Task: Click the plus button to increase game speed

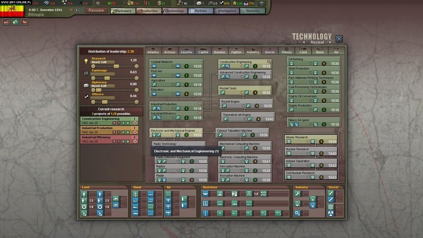Action: (x=76, y=10)
